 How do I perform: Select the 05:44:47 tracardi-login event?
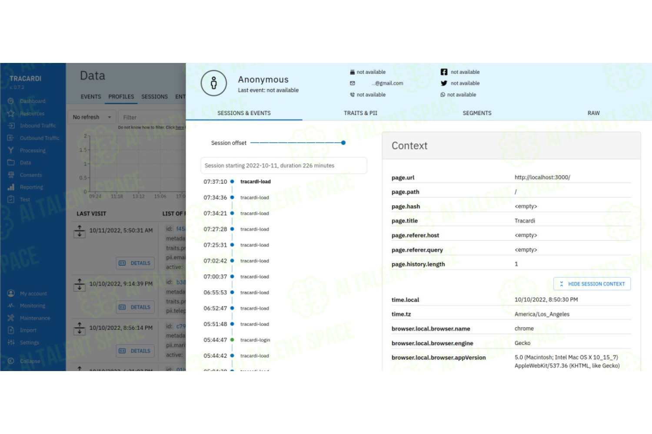point(237,340)
